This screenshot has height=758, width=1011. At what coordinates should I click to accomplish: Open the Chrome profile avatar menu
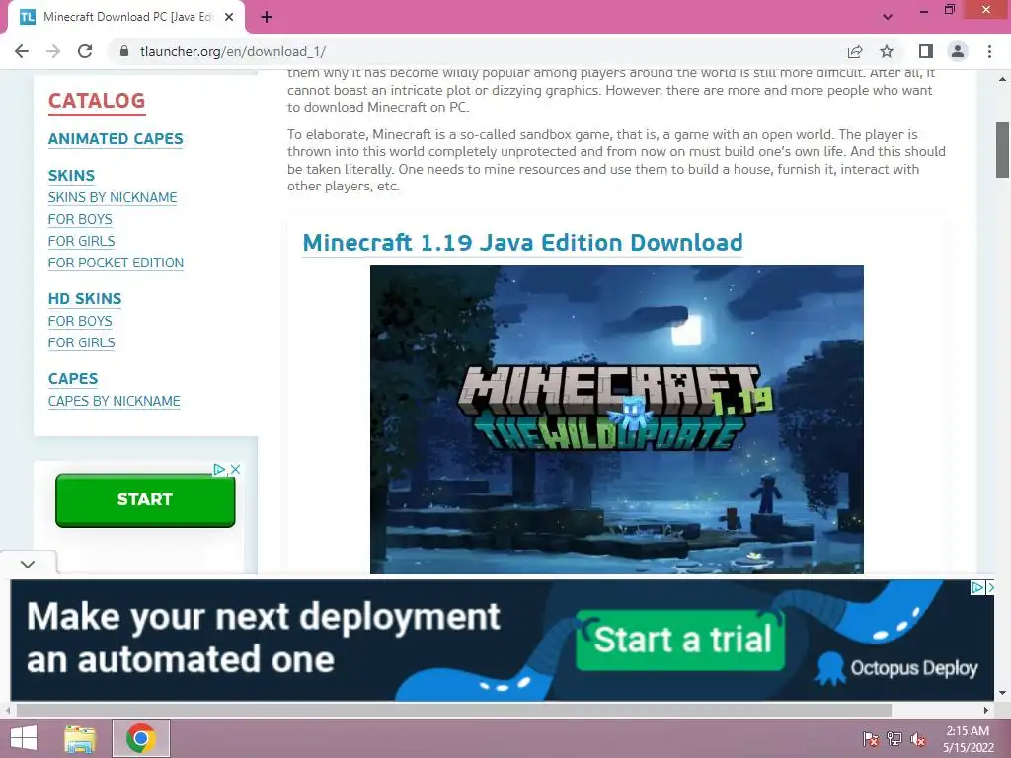[958, 51]
